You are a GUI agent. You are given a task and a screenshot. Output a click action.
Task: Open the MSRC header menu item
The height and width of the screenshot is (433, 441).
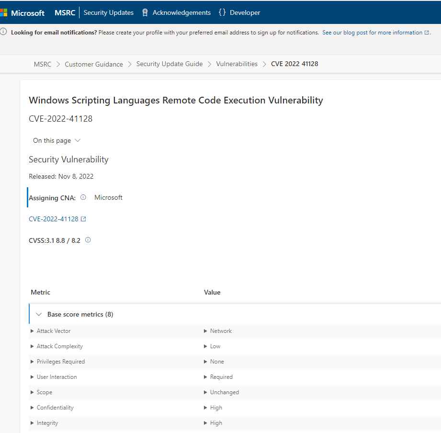click(x=65, y=12)
